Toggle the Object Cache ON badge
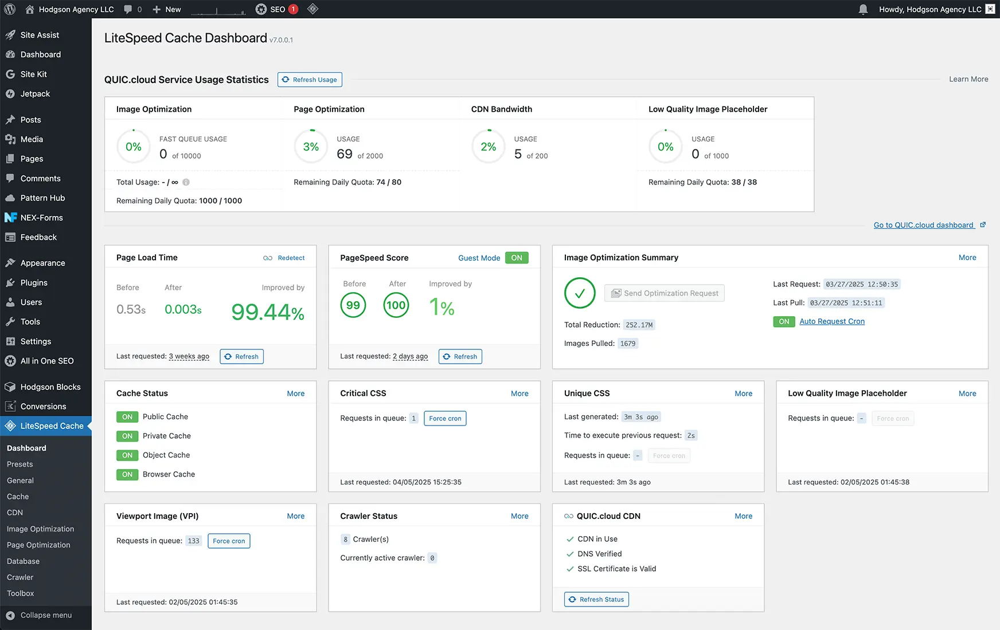The image size is (1000, 630). click(x=127, y=455)
